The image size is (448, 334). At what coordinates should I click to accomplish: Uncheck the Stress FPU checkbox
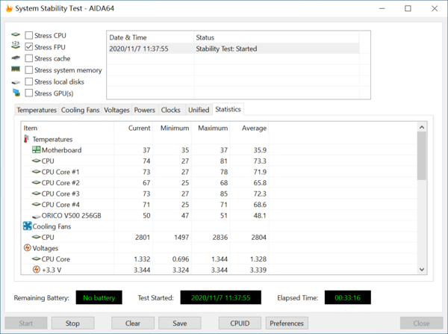tap(29, 47)
